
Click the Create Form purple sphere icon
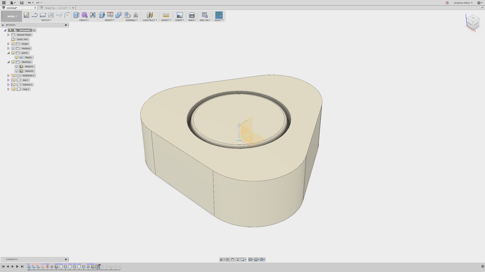click(x=84, y=15)
